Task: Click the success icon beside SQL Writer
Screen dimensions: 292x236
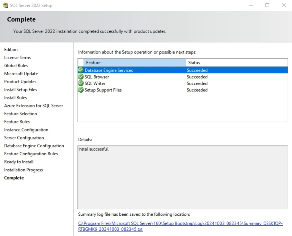Action: (x=80, y=83)
